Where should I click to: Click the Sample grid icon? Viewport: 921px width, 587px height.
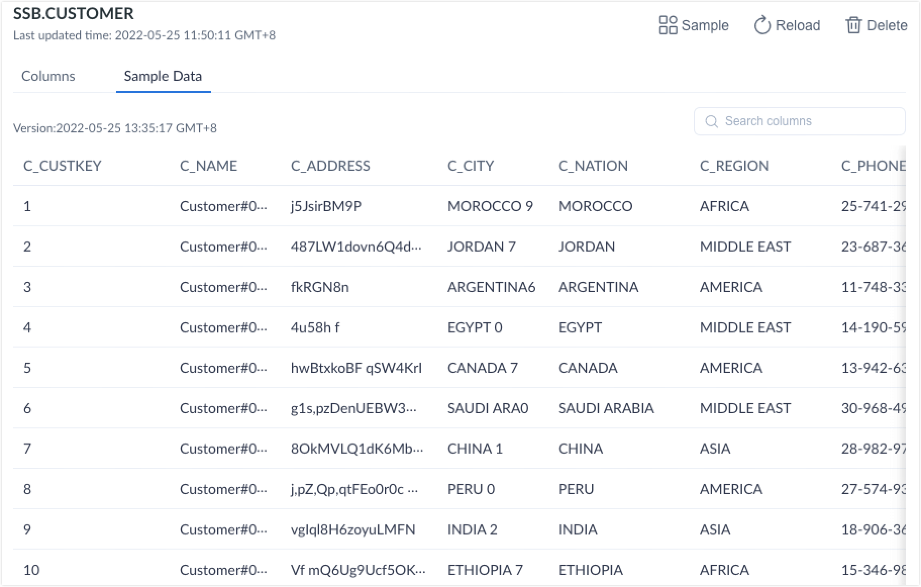[668, 25]
